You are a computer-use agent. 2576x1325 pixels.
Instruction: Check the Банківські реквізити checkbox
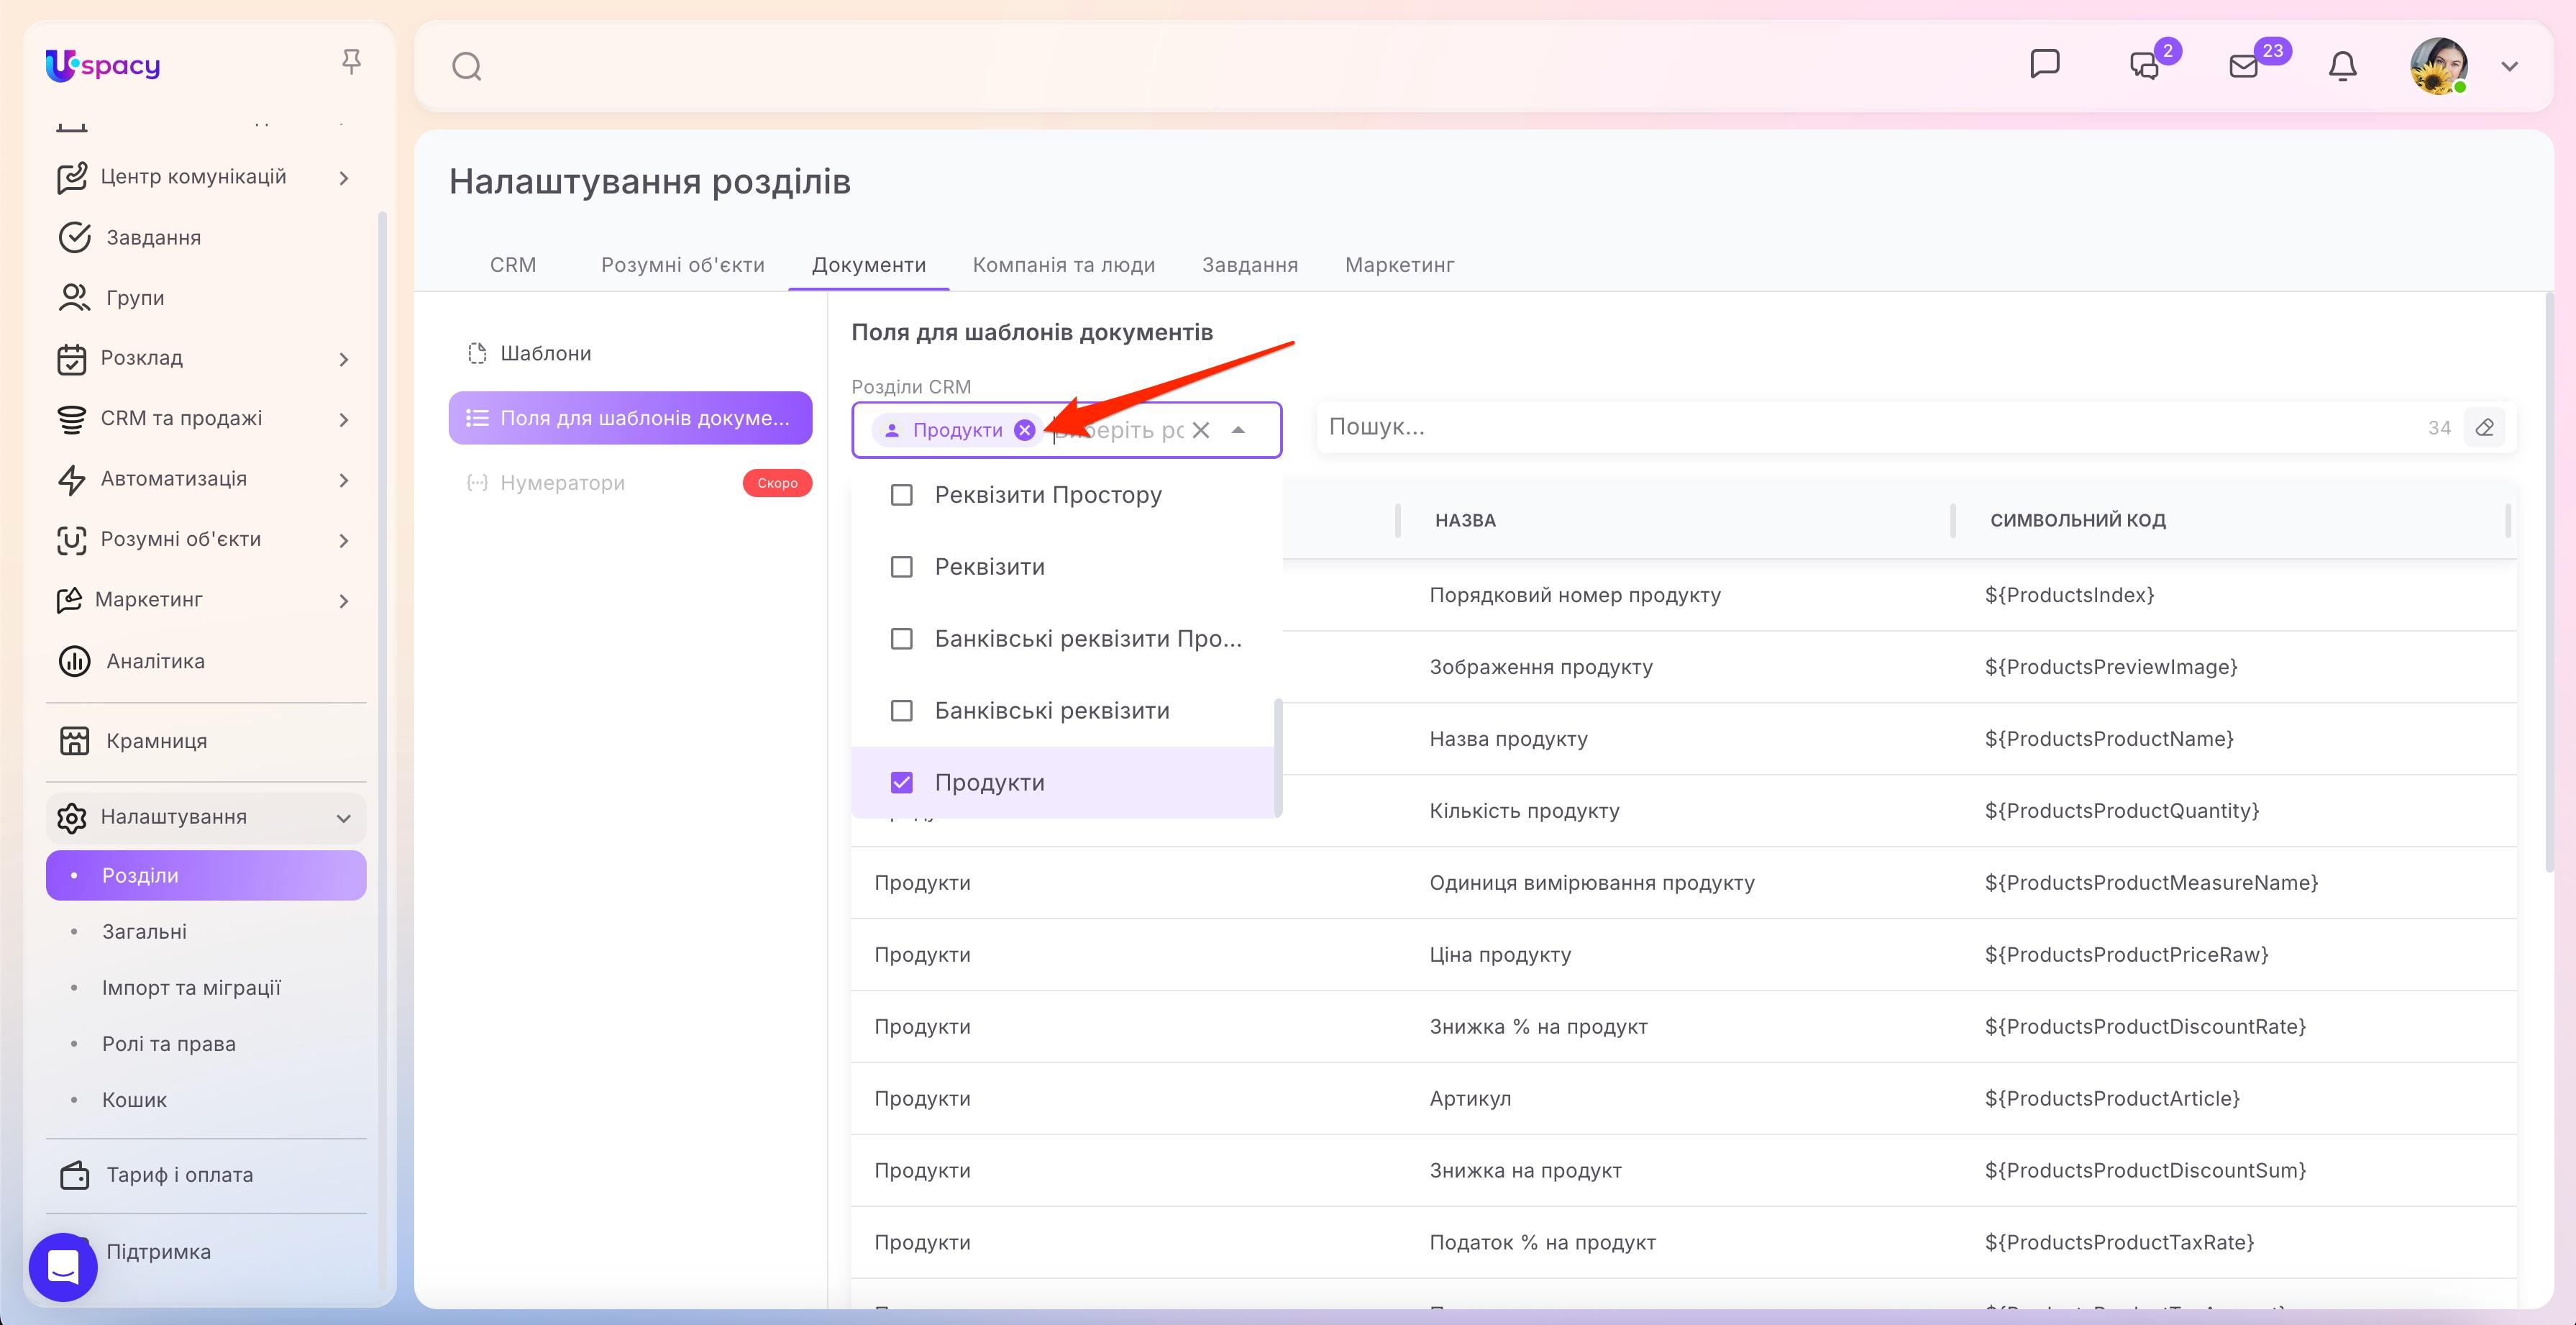[901, 711]
